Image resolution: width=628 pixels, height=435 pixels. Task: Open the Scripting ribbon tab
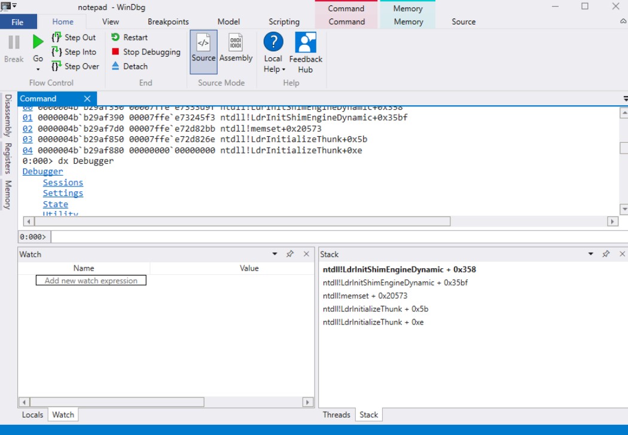pos(284,22)
